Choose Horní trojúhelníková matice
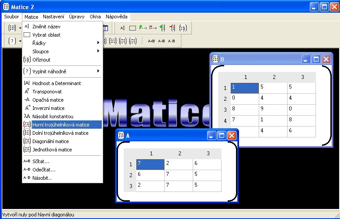 (x=62, y=125)
